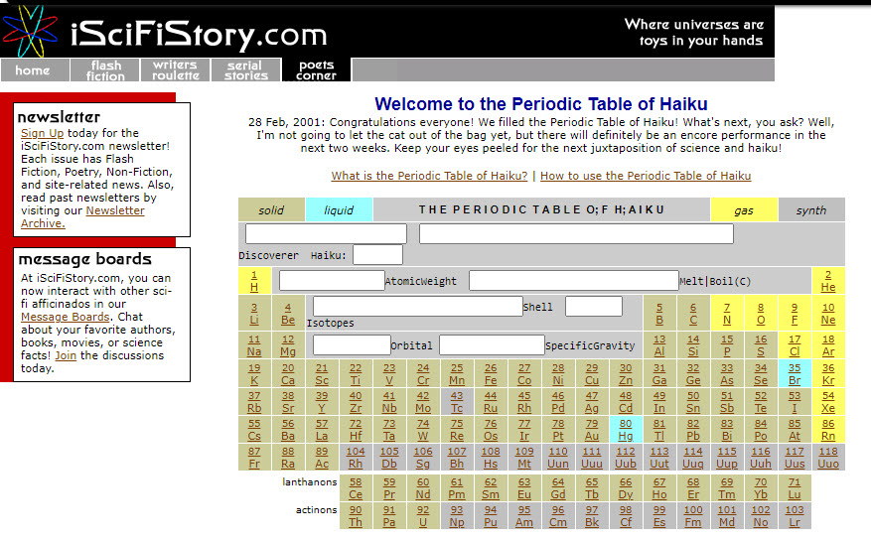Viewport: 871px width, 542px height.
Task: Click the iSciFiStory.com site title
Action: pyautogui.click(x=199, y=35)
